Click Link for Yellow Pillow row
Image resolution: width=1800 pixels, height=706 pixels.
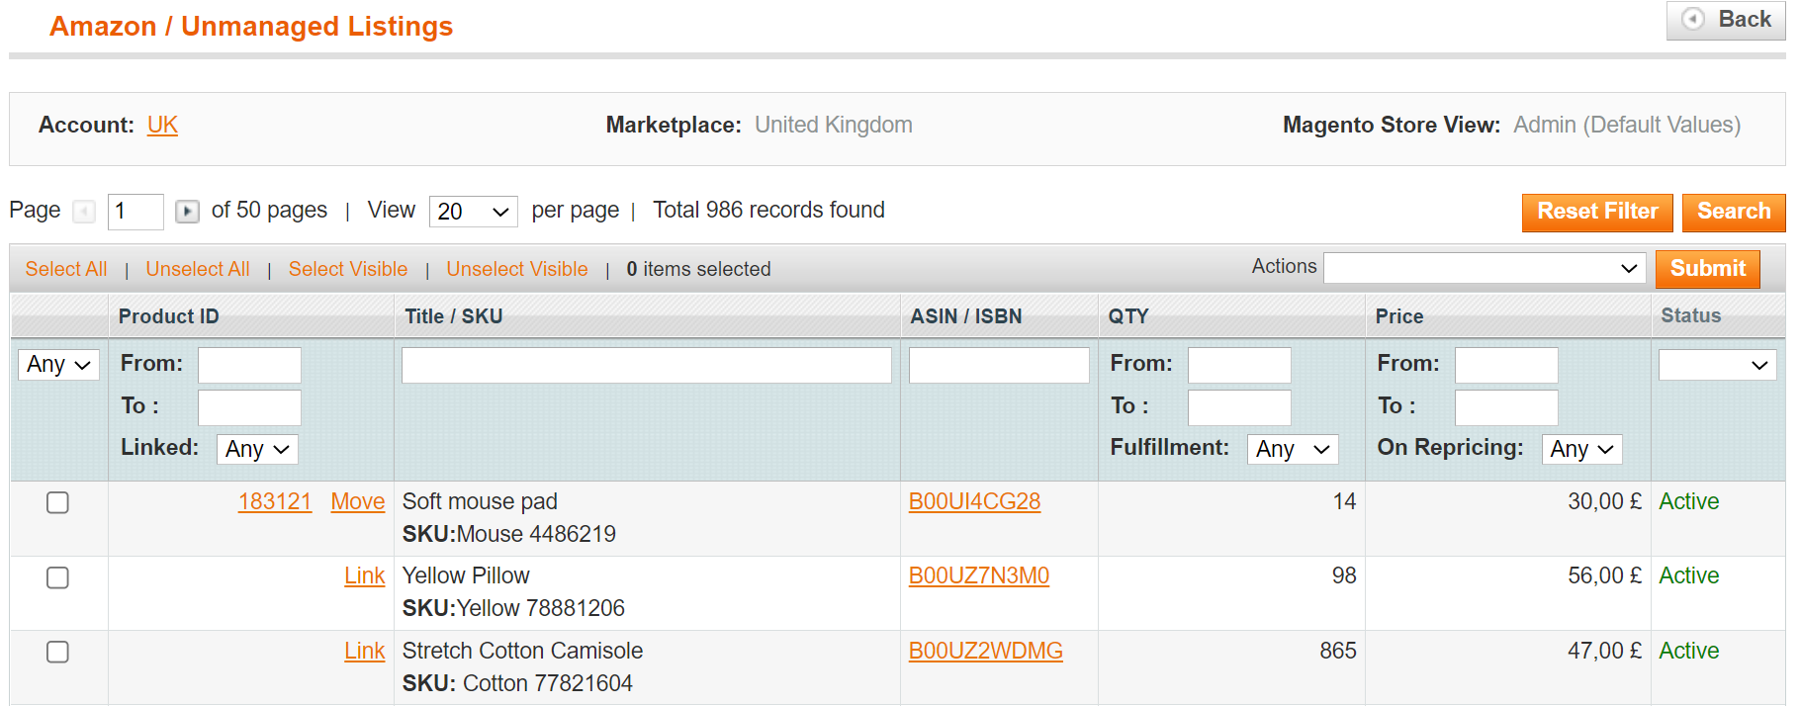365,575
